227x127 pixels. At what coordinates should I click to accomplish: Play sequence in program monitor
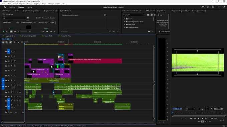(x=198, y=118)
